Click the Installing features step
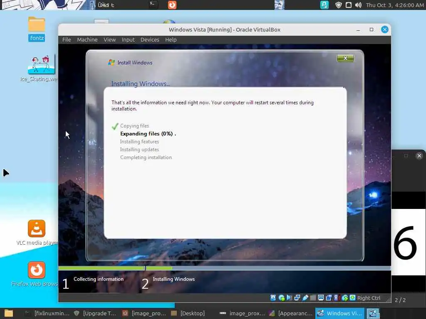 139,142
